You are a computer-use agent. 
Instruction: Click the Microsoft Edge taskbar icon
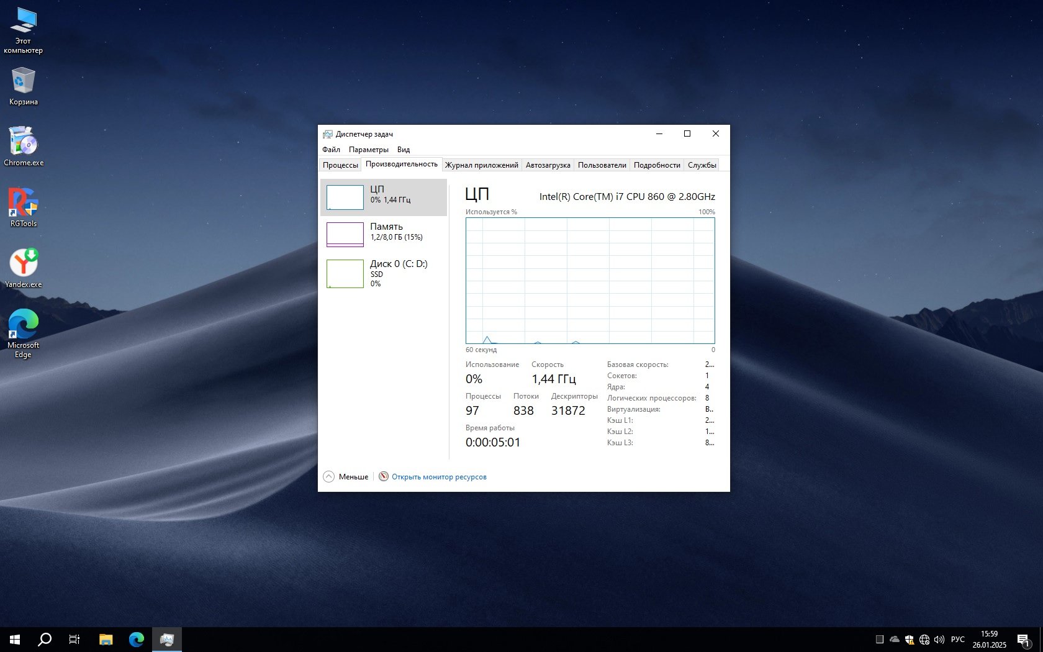tap(137, 639)
